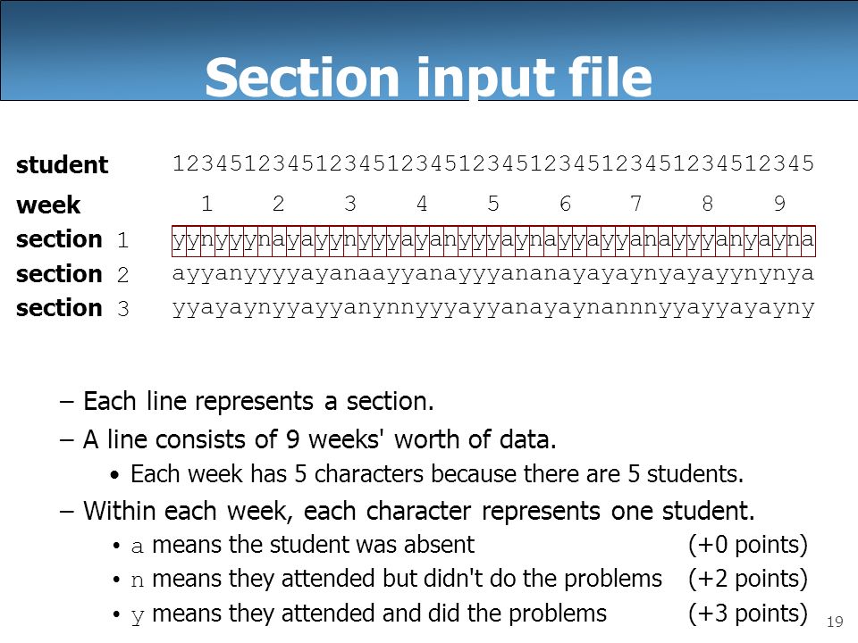
Task: Click the 'Section input file' slide title
Action: [x=428, y=78]
